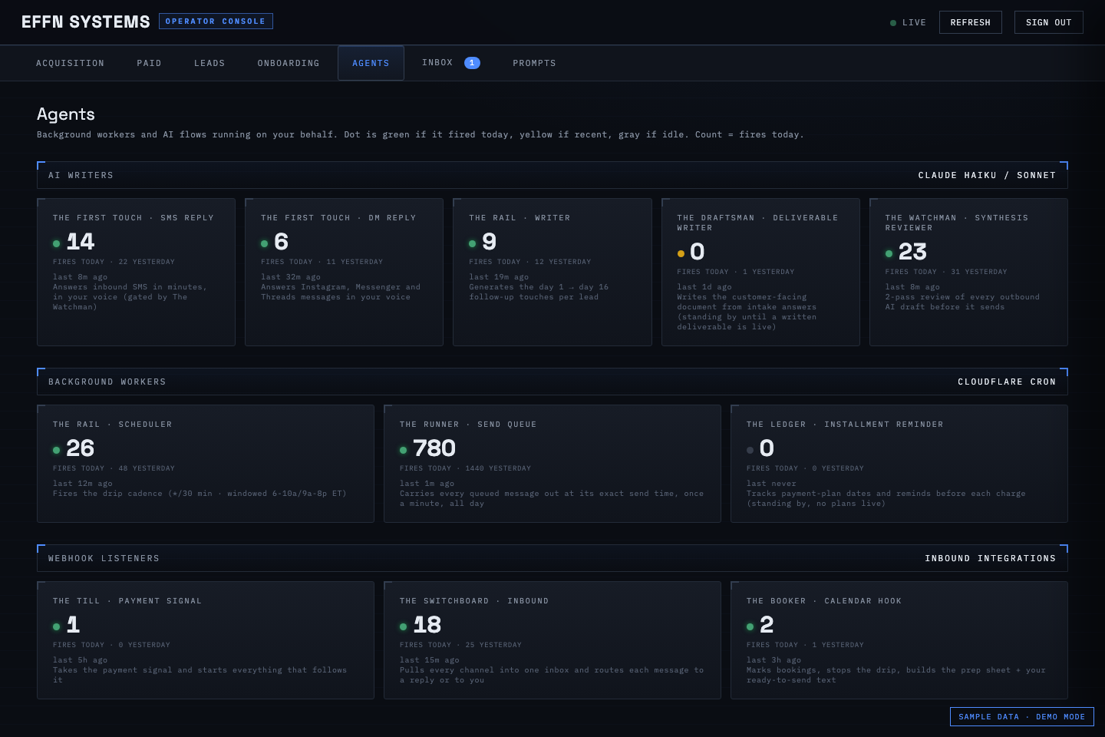Open the Onboarding tab
1105x737 pixels.
click(x=289, y=63)
